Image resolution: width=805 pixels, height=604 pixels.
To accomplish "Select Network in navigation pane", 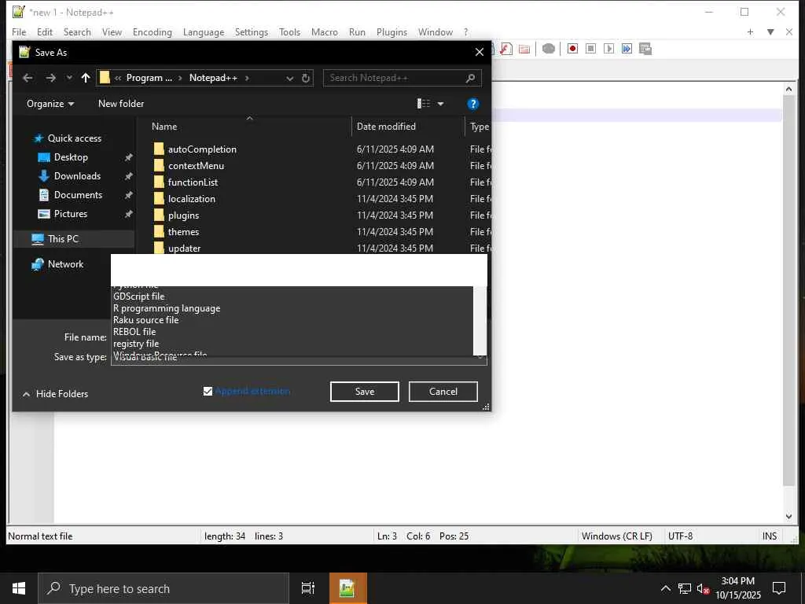I will pos(65,264).
